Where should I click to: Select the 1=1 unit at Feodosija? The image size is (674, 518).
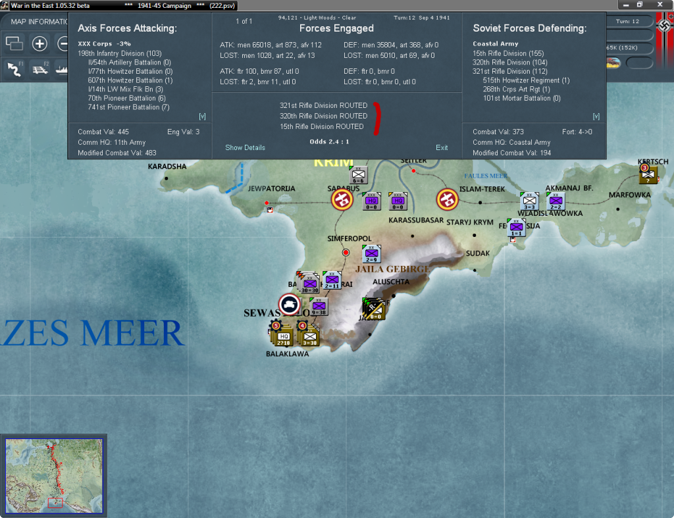(x=516, y=227)
